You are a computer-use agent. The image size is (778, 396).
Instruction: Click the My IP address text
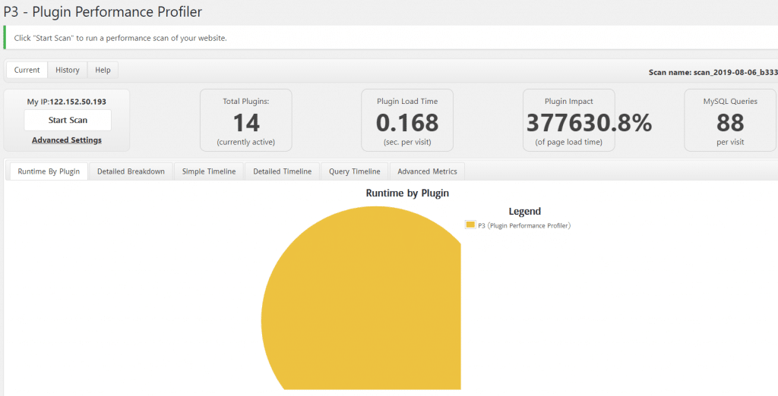(67, 102)
